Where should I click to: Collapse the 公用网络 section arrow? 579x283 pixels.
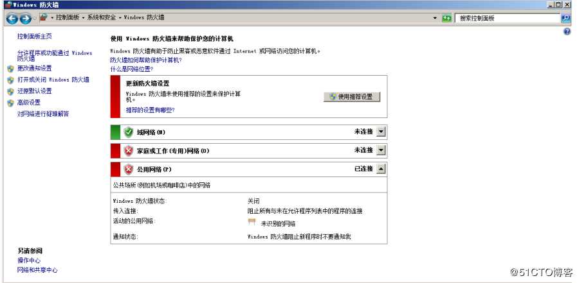(381, 169)
